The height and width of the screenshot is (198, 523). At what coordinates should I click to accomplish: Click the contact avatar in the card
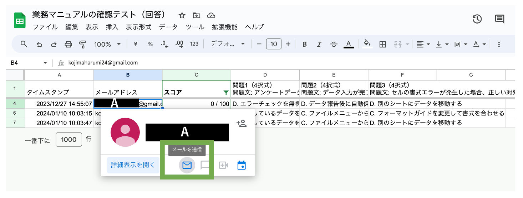[x=126, y=132]
